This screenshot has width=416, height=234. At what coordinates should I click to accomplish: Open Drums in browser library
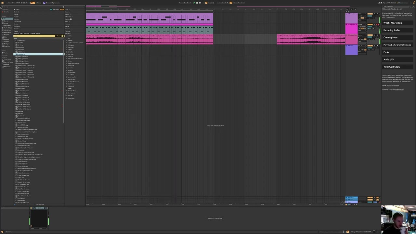6,23
